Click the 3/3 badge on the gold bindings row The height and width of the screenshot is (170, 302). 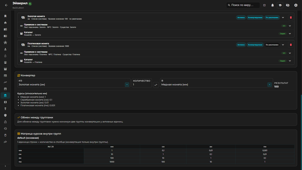pyautogui.click(x=284, y=26)
